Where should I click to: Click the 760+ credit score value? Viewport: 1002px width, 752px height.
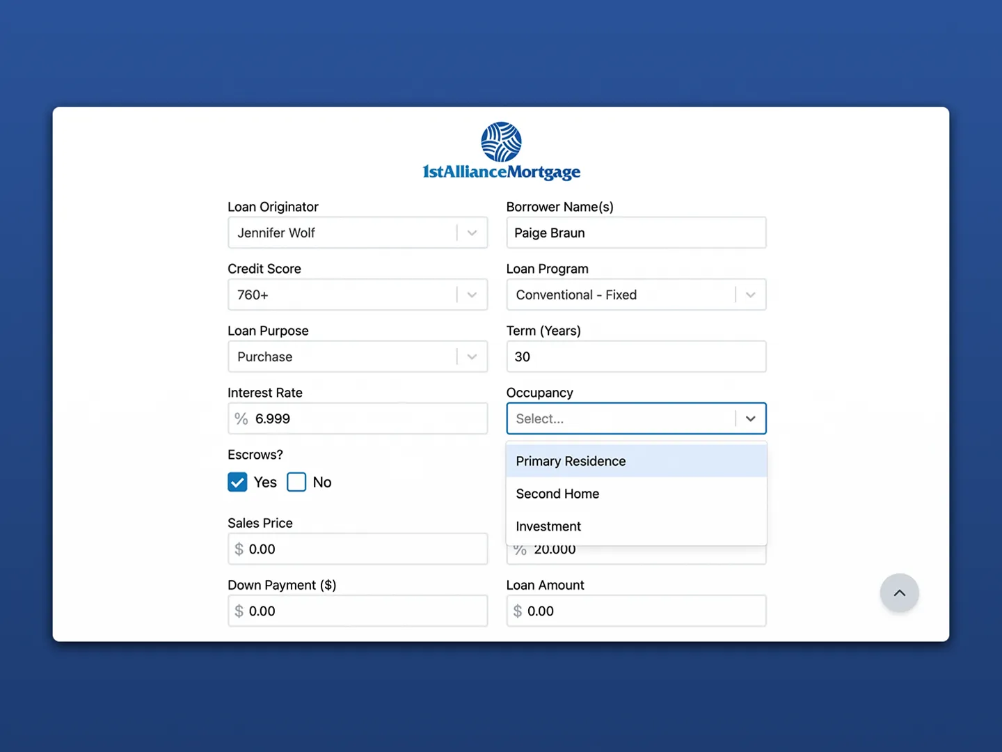pyautogui.click(x=253, y=295)
